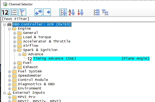Expand the Control Module folder
155x102 pixels.
pyautogui.click(x=9, y=80)
